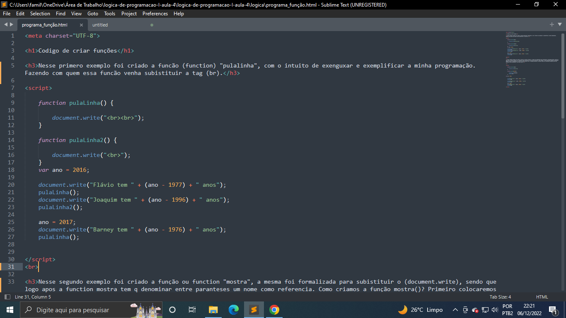Open network settings tray icon

coord(485,310)
